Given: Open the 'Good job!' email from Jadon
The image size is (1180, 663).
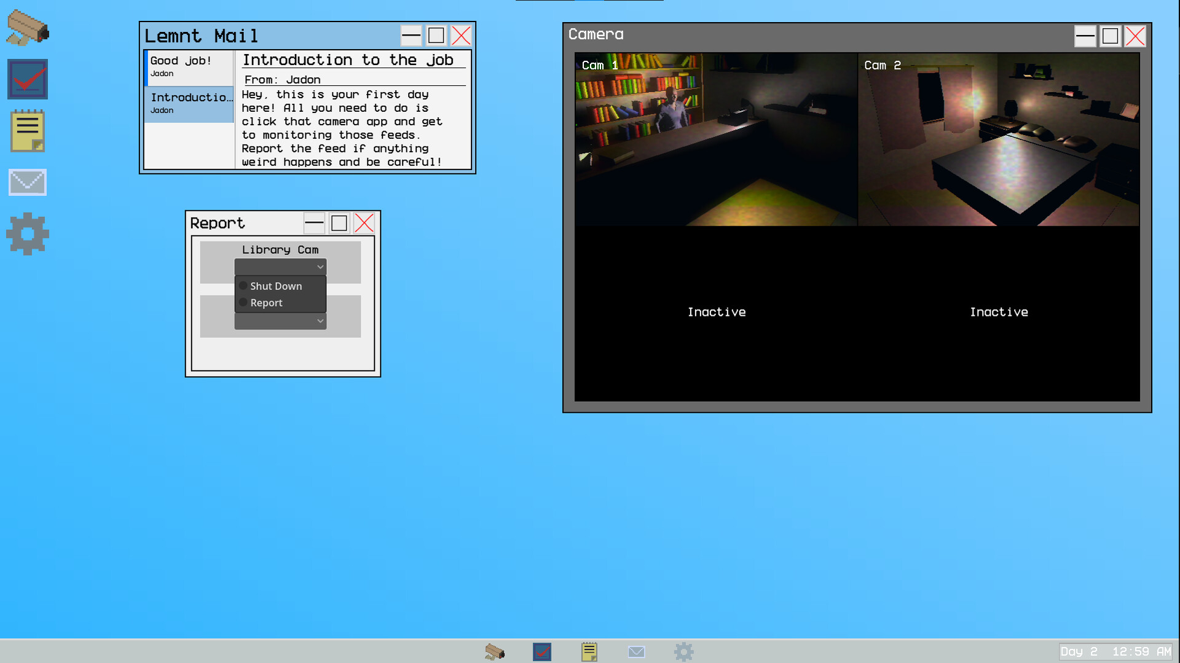Looking at the screenshot, I should tap(189, 66).
